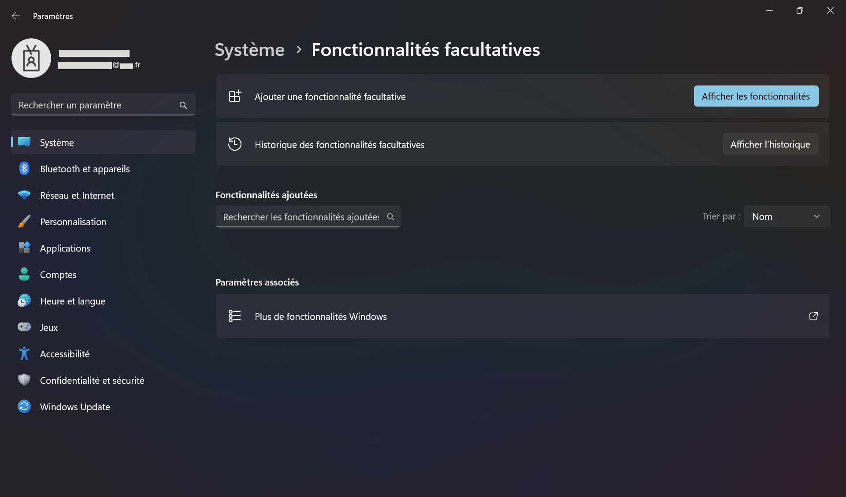This screenshot has height=497, width=846.
Task: Go to Comptes settings
Action: coord(58,274)
